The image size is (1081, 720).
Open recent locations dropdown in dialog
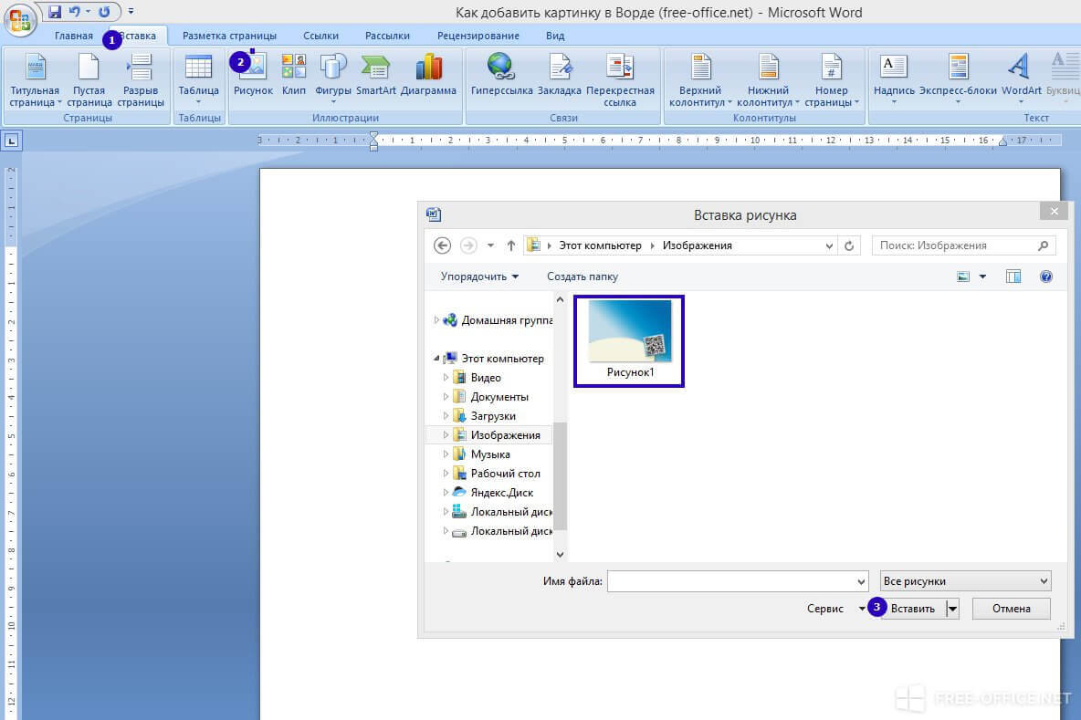tap(490, 246)
